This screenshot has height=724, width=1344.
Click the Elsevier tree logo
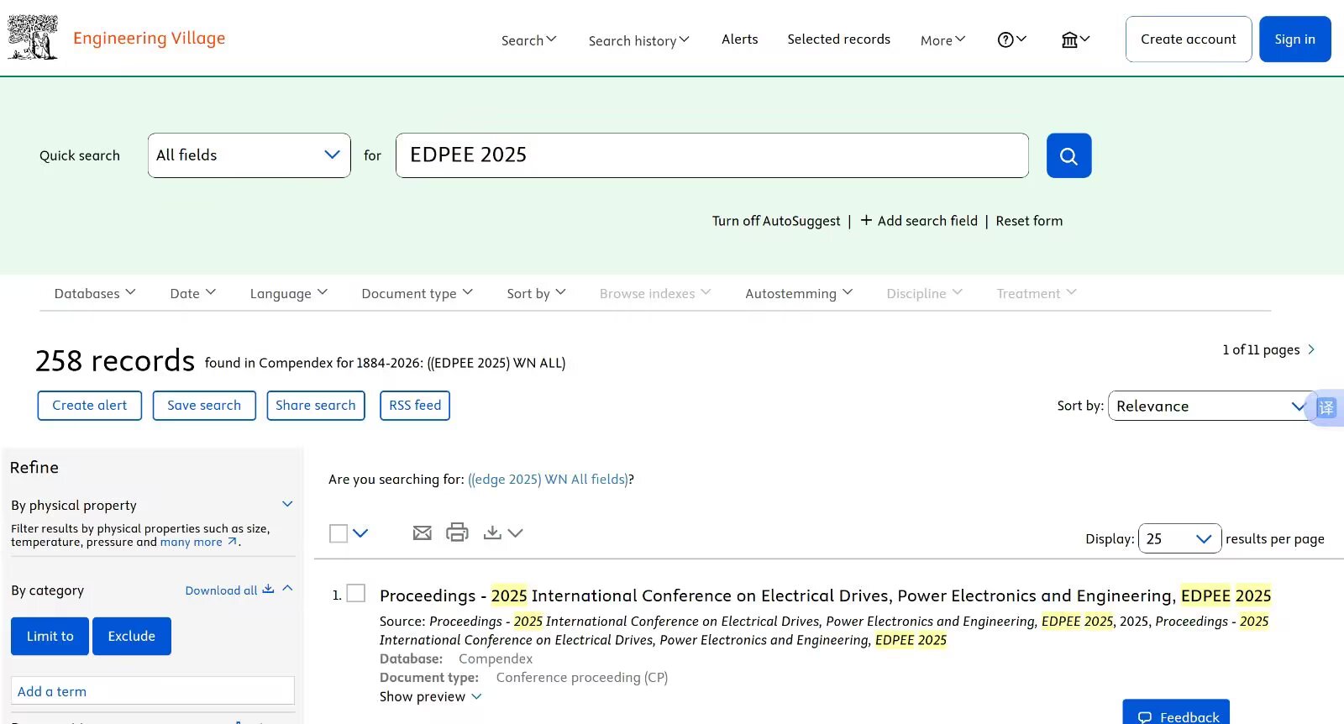[x=33, y=38]
